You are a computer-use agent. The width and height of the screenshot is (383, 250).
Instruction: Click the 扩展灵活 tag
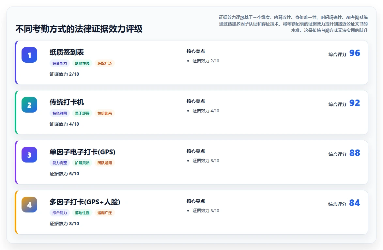point(82,163)
